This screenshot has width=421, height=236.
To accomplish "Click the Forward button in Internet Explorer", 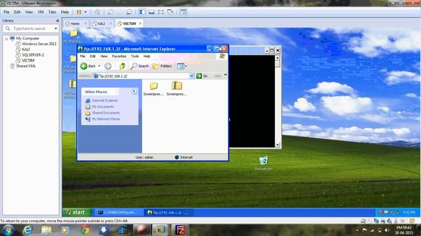I will click(x=108, y=66).
